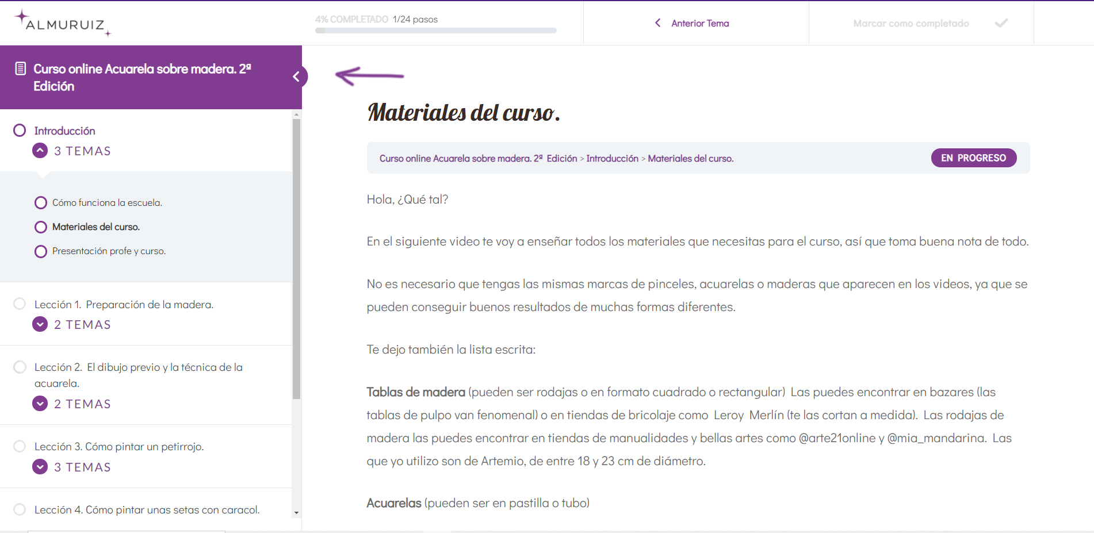Click the course document icon in the header
This screenshot has width=1094, height=533.
pos(20,68)
